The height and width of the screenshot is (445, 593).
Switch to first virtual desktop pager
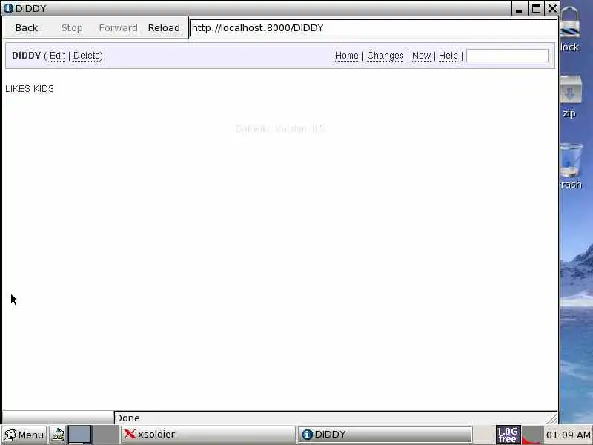[80, 435]
